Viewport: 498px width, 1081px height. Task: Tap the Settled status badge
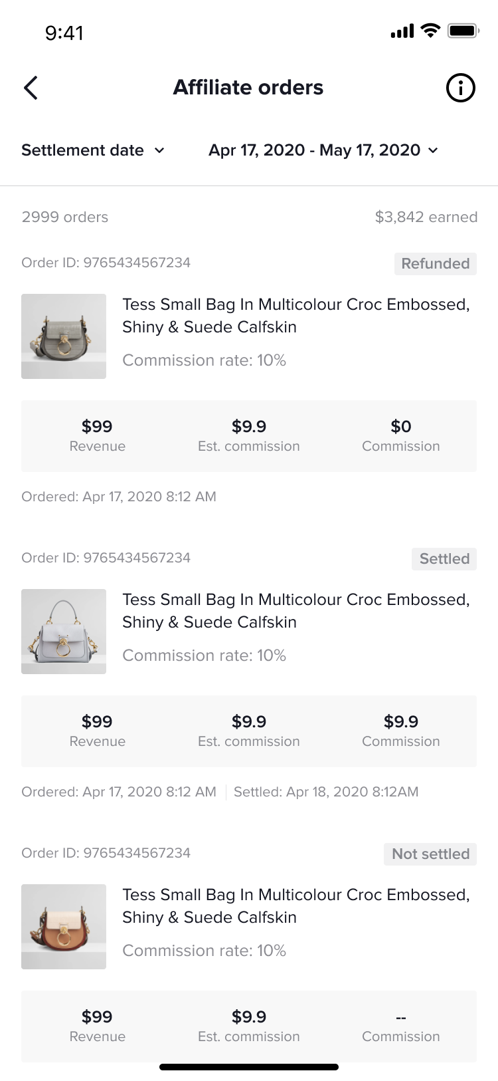(444, 559)
